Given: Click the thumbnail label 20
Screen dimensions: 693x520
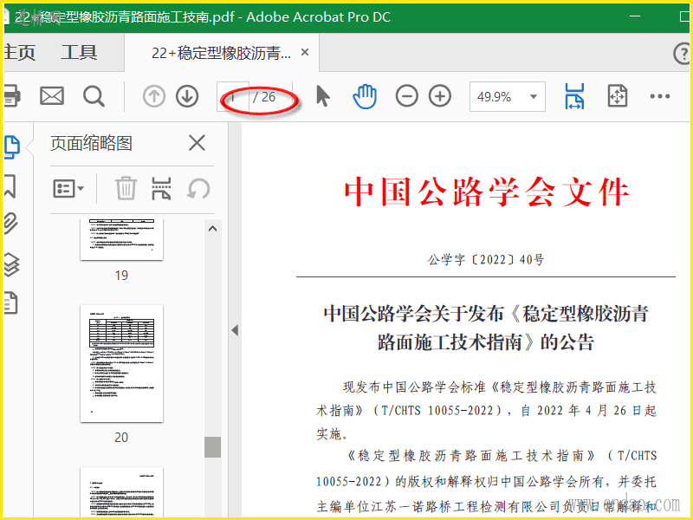Looking at the screenshot, I should pyautogui.click(x=121, y=438).
